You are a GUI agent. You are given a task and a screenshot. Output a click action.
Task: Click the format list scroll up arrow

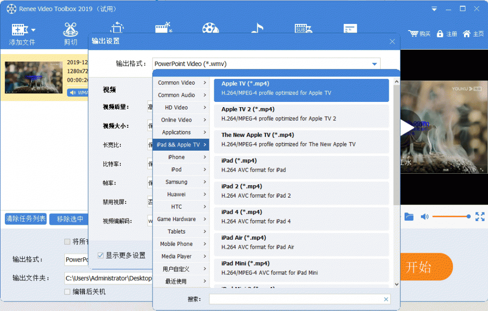[396, 82]
